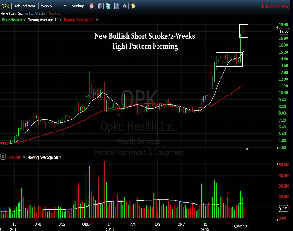Open the Drawings link
This screenshot has height=231, width=293.
tap(55, 14)
